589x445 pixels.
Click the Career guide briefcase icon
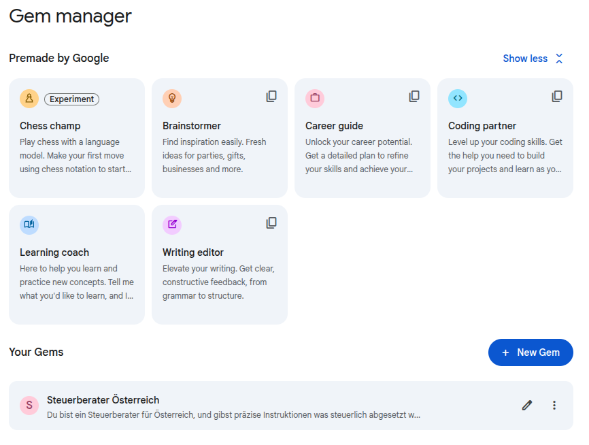[315, 99]
